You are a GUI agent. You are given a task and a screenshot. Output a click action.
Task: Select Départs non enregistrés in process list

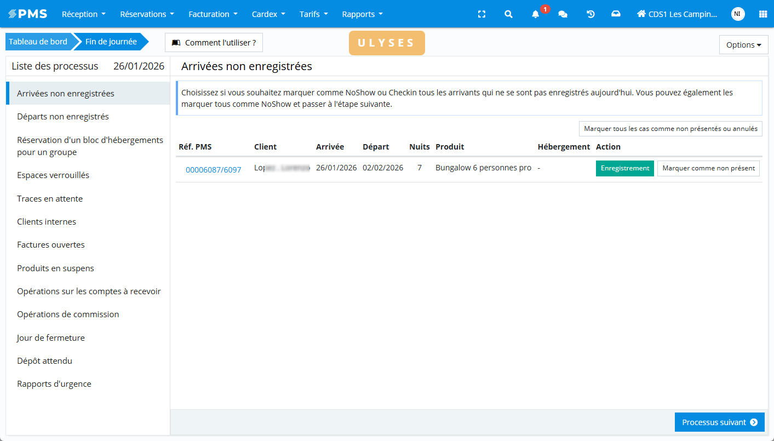coord(63,117)
